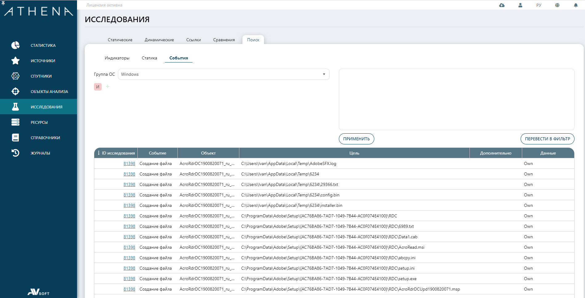
Task: Toggle the pink И logic operator
Action: pyautogui.click(x=98, y=87)
